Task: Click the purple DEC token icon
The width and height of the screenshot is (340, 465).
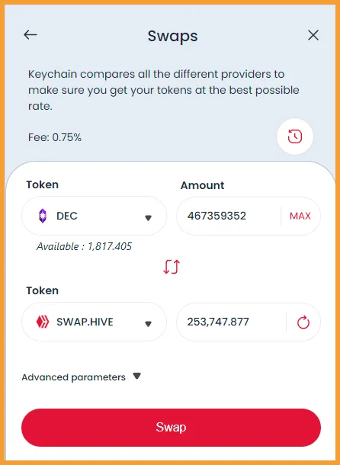Action: tap(43, 216)
